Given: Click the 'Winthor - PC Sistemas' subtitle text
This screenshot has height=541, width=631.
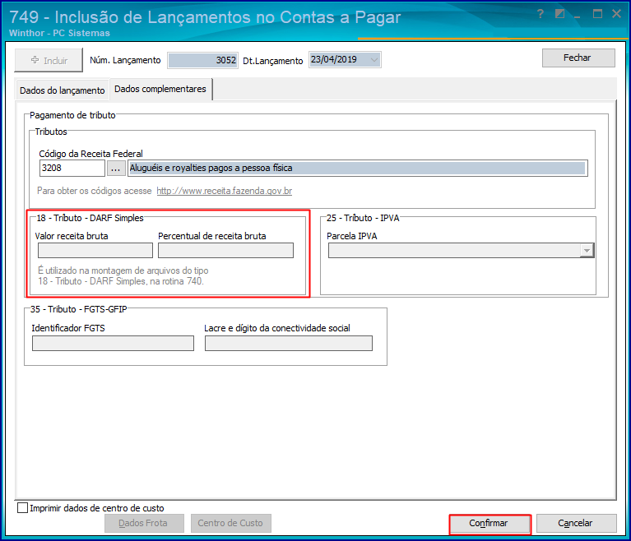Looking at the screenshot, I should coord(59,33).
